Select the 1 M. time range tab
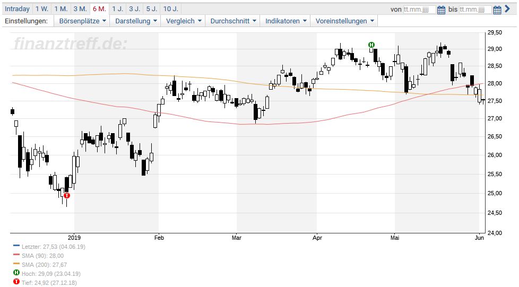Image resolution: width=519 pixels, height=287 pixels. click(x=61, y=9)
